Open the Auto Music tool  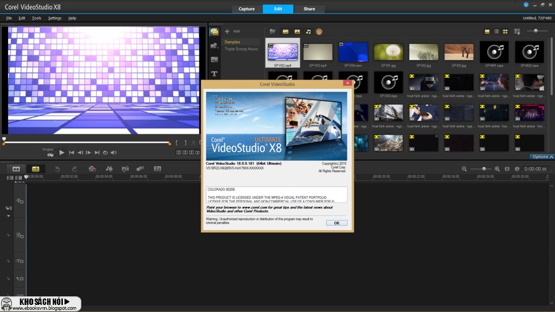(125, 169)
